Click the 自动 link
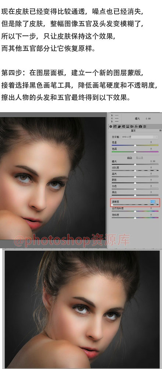The width and height of the screenshot is (162, 369). (x=130, y=158)
